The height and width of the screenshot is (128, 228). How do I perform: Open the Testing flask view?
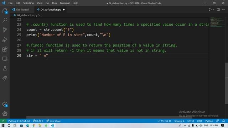pyautogui.click(x=5, y=68)
